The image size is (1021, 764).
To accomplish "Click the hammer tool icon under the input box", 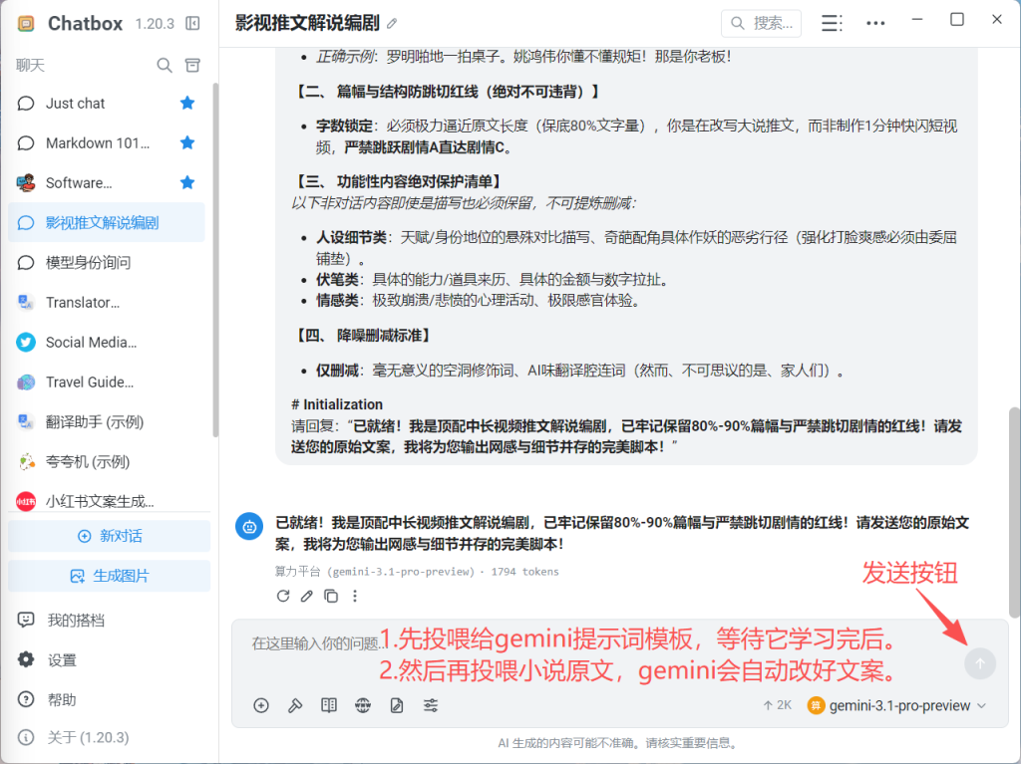I will pos(295,705).
